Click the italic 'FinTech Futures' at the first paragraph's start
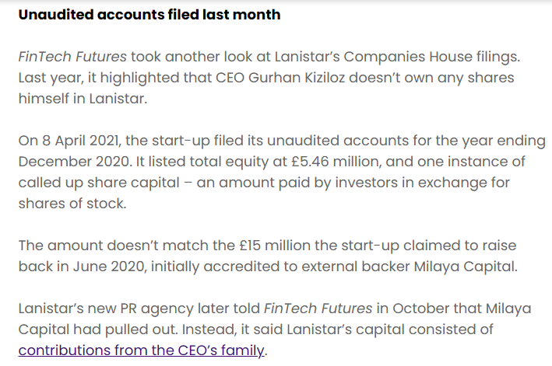The image size is (552, 366). click(72, 57)
